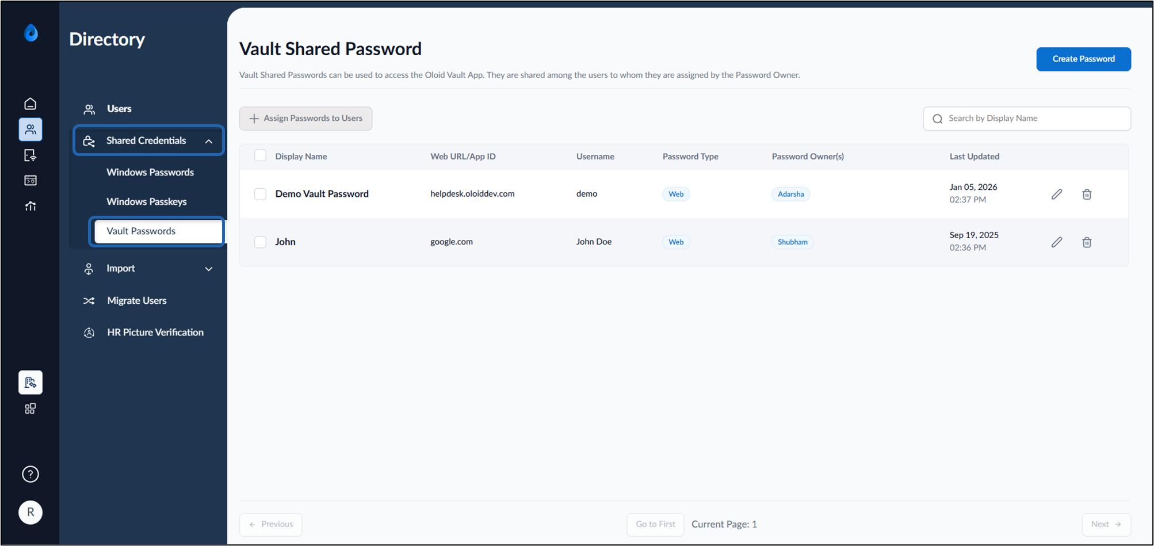Select Vault Passwords menu item
The image size is (1154, 546).
[158, 231]
